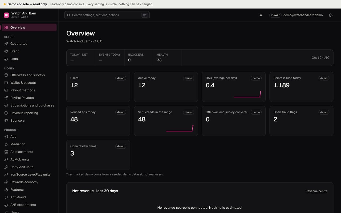
Task: Click the viewer role badge
Action: point(275,15)
